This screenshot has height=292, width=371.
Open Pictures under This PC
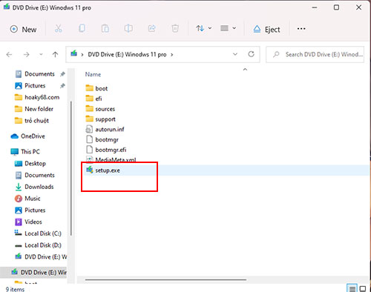coord(30,210)
